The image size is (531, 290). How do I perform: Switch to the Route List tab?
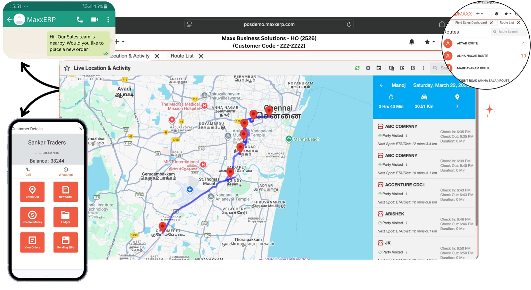[182, 56]
